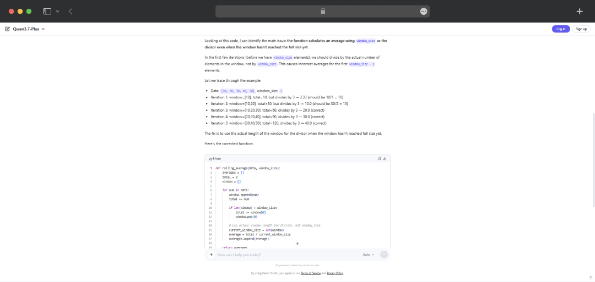Open the Auto mode dropdown

point(368,255)
